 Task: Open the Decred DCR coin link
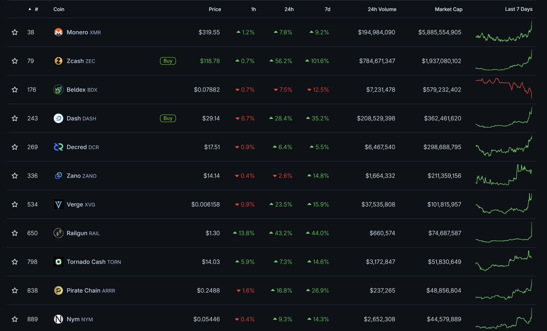[83, 147]
